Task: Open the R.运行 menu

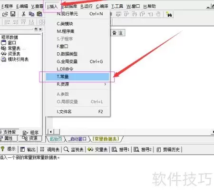Action: pos(87,6)
